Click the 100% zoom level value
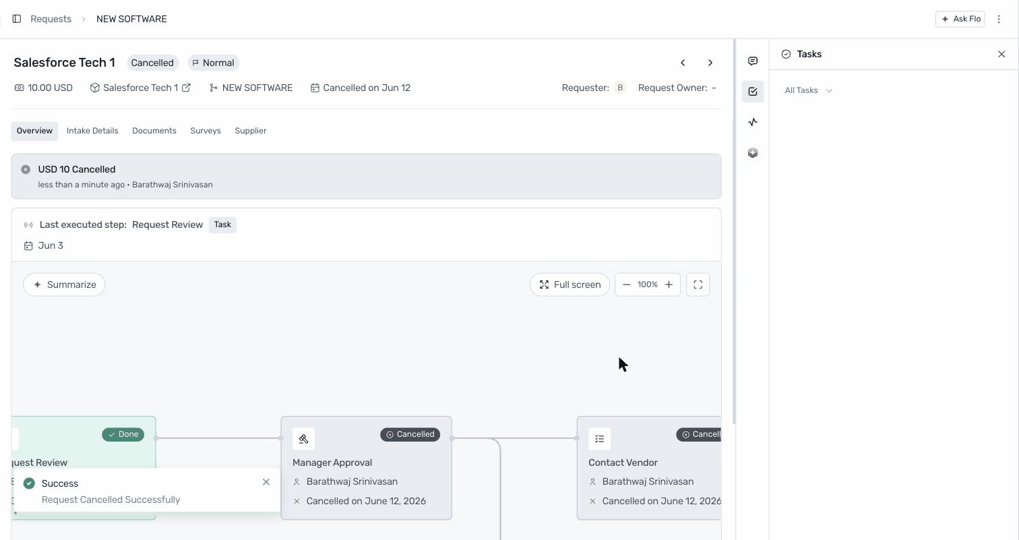The image size is (1019, 540). pos(648,284)
